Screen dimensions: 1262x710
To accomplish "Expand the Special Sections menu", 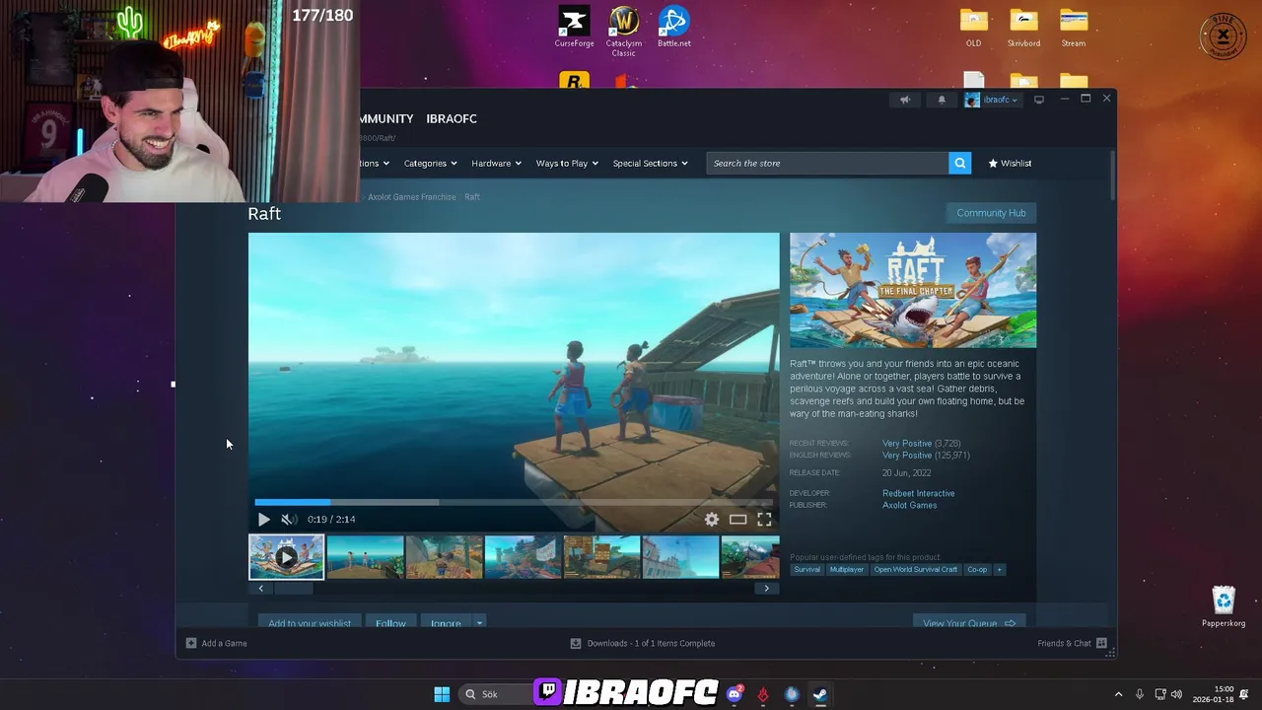I will pyautogui.click(x=650, y=164).
